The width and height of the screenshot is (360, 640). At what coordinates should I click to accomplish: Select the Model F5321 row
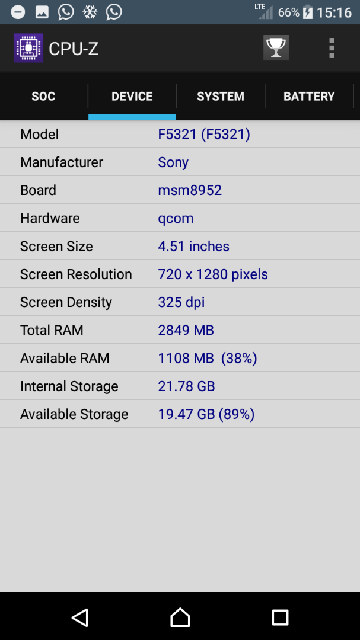180,134
